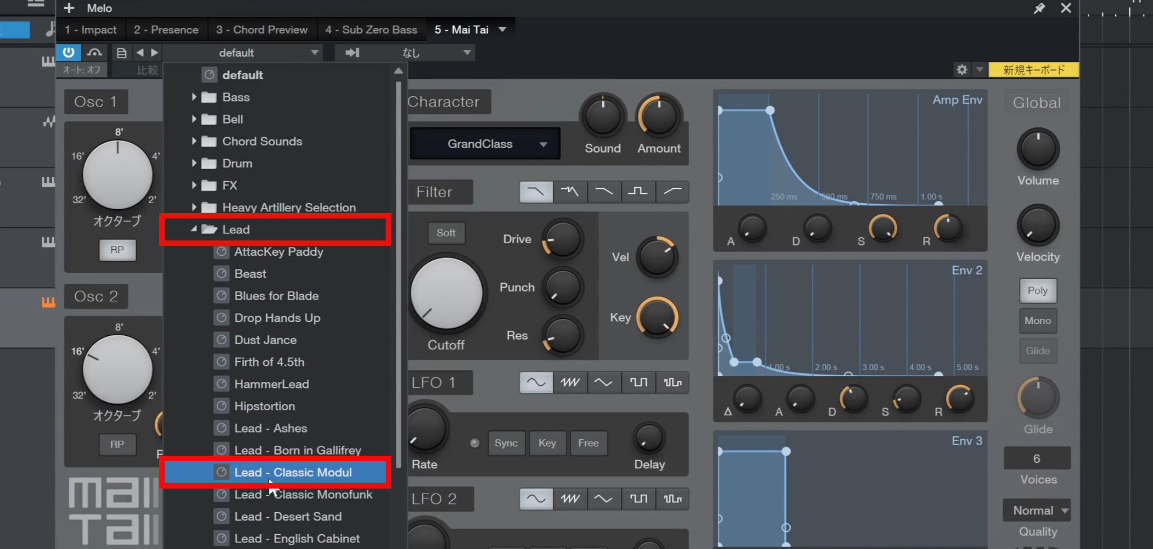Select the square waveform for LFO 2
The height and width of the screenshot is (549, 1153).
click(638, 498)
